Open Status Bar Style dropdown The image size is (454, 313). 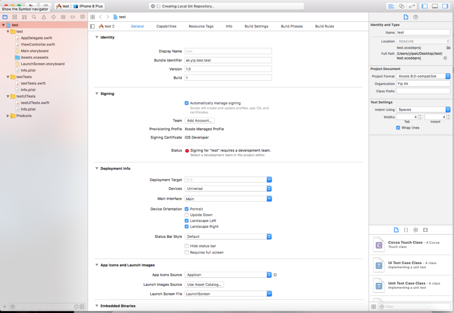click(x=228, y=237)
